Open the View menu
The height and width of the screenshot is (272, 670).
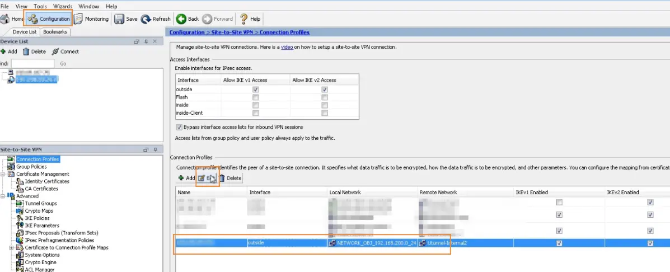21,6
